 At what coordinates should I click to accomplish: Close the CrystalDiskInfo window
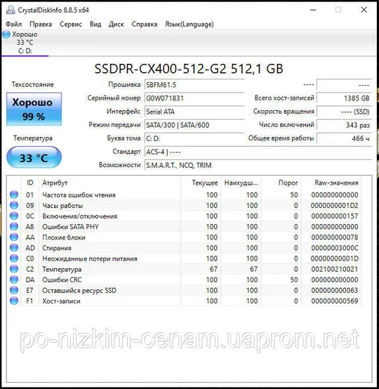pyautogui.click(x=364, y=10)
